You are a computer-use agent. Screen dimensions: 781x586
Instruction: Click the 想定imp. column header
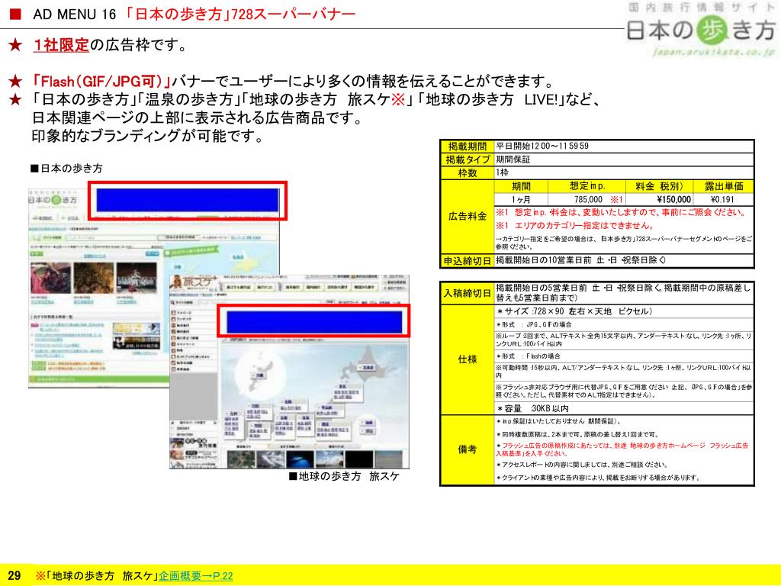click(x=587, y=186)
